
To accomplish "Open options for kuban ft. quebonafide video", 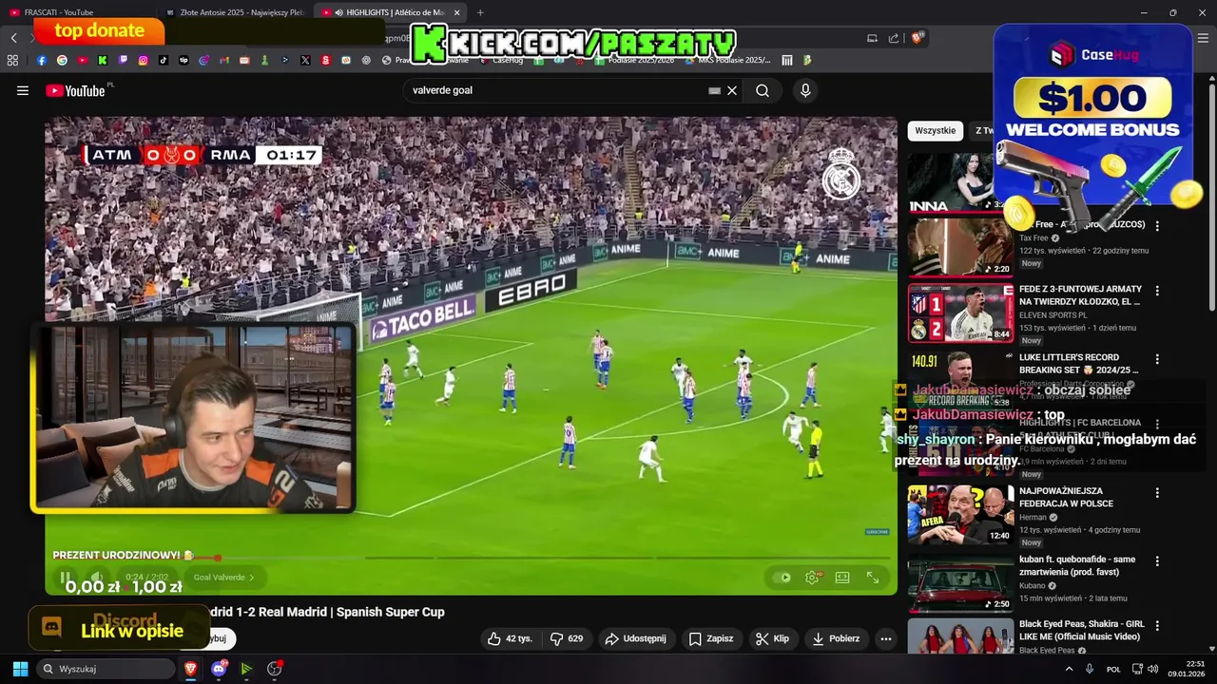I will [1157, 562].
